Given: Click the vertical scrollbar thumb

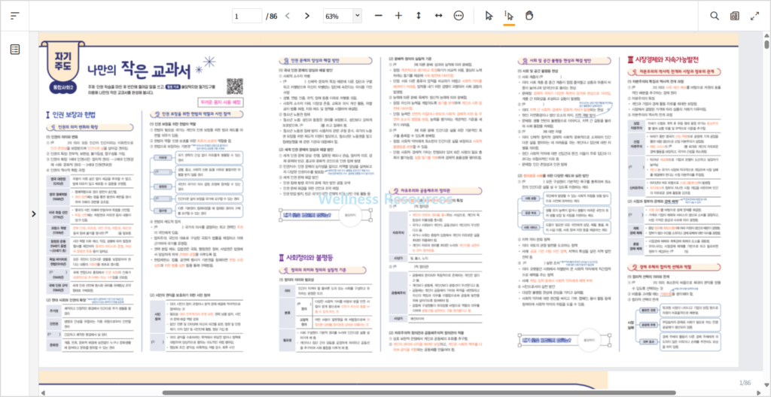Looking at the screenshot, I should [x=766, y=44].
